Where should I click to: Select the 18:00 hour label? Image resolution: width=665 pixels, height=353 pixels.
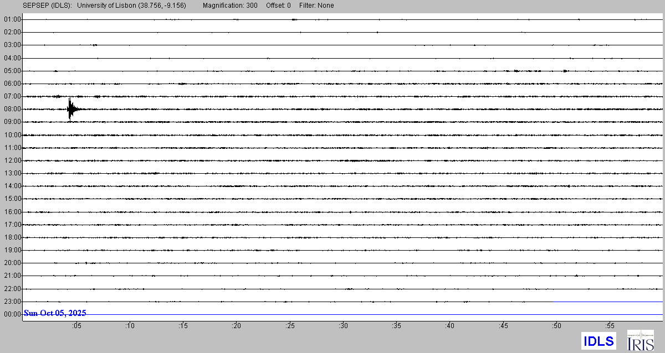pyautogui.click(x=12, y=237)
